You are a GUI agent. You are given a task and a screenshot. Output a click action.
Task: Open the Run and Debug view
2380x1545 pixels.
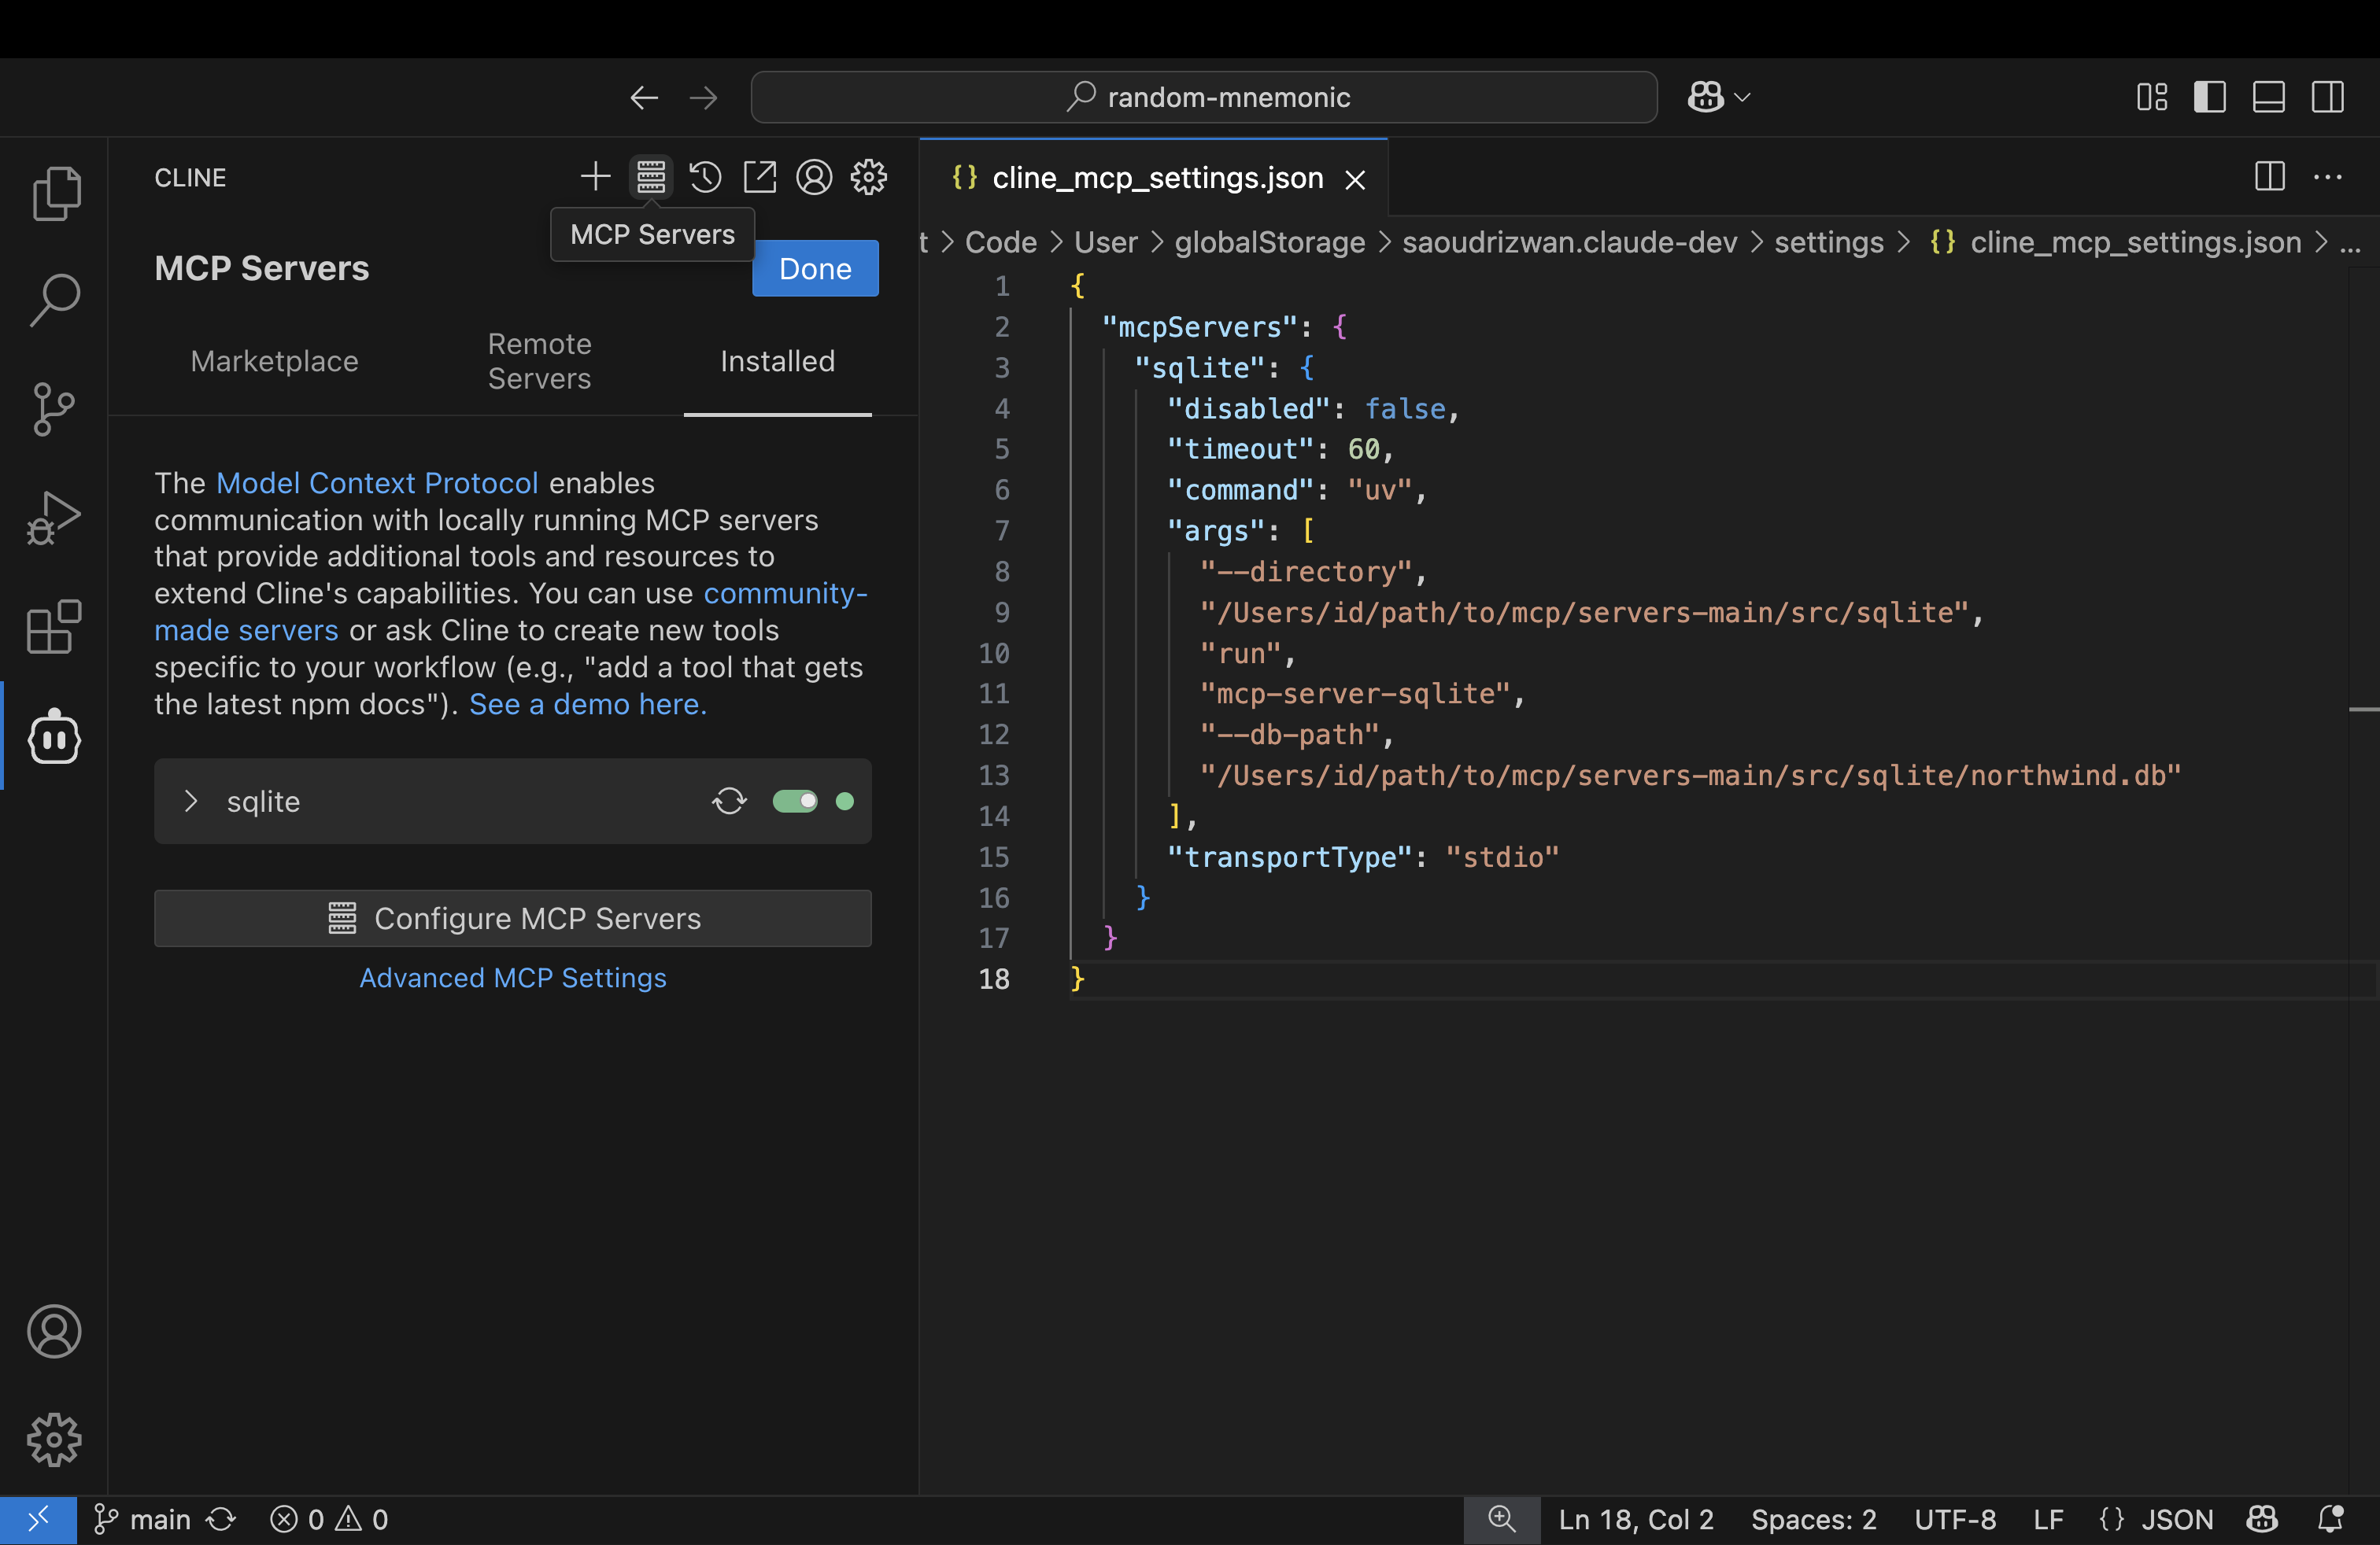(x=55, y=518)
